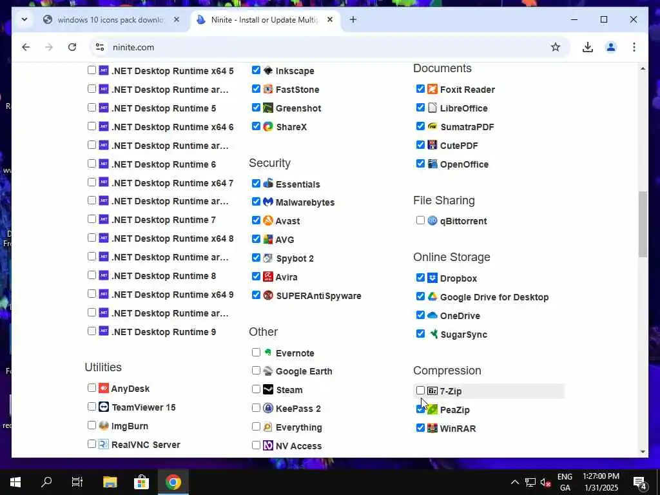660x495 pixels.
Task: Click the WinRAR app icon
Action: pyautogui.click(x=432, y=428)
